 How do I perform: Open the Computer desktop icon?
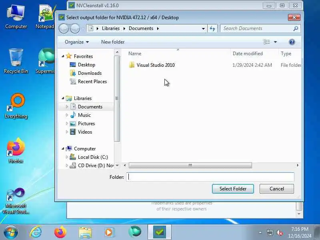pos(16,17)
